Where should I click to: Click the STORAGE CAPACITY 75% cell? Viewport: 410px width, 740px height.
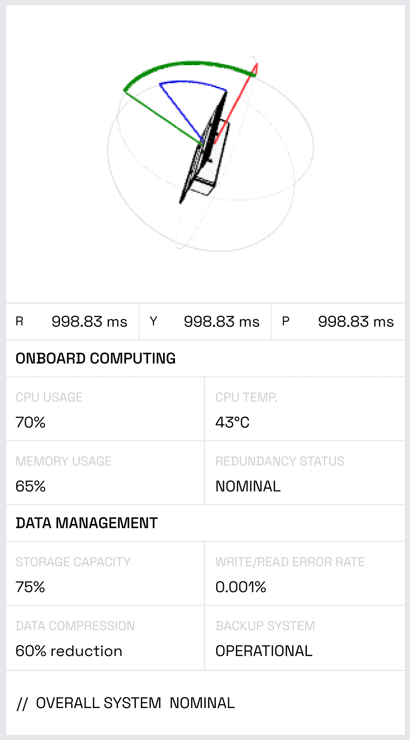105,574
